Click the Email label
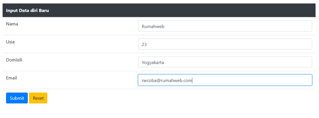 point(11,78)
